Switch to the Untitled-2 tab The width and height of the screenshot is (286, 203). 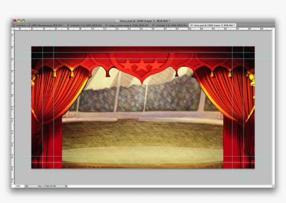pyautogui.click(x=85, y=25)
